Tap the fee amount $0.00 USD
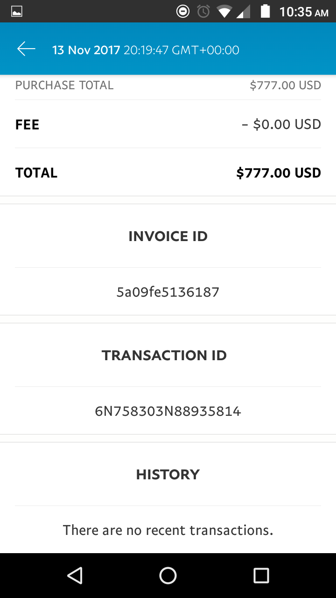336x598 pixels. (x=281, y=125)
